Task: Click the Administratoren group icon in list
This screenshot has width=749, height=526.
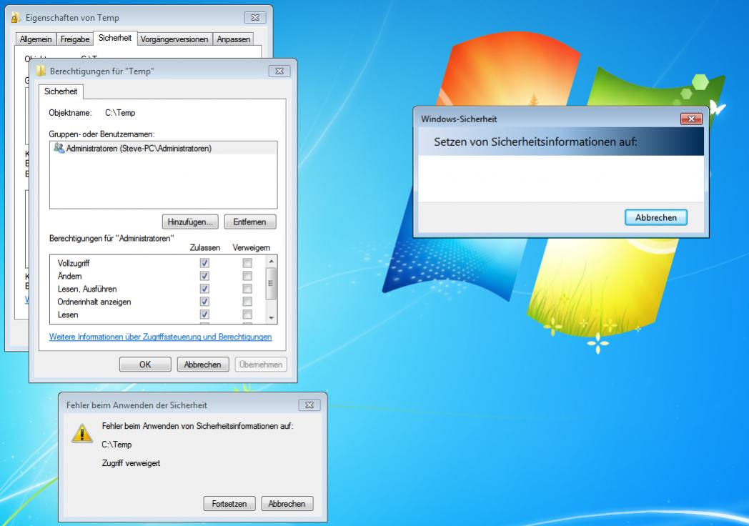Action: tap(59, 148)
